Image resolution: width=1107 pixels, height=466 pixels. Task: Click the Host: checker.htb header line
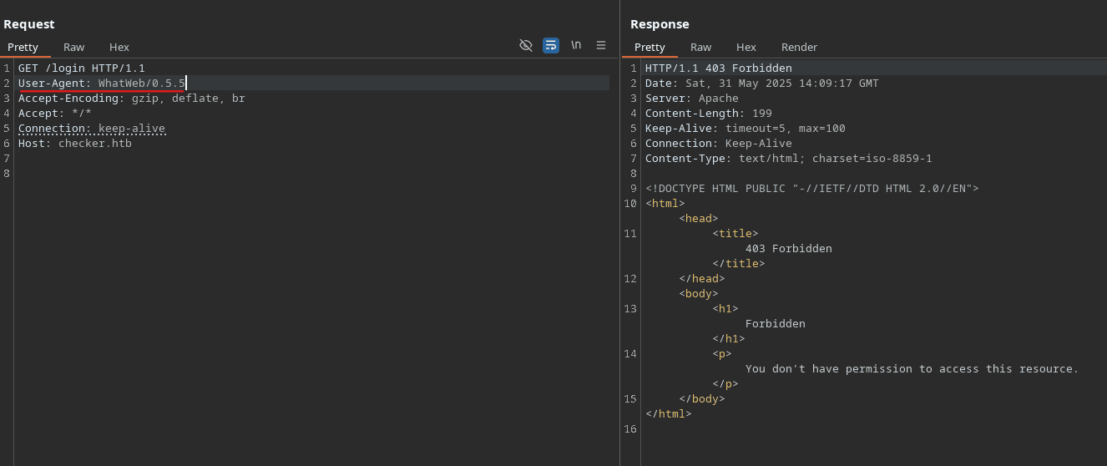click(x=75, y=144)
